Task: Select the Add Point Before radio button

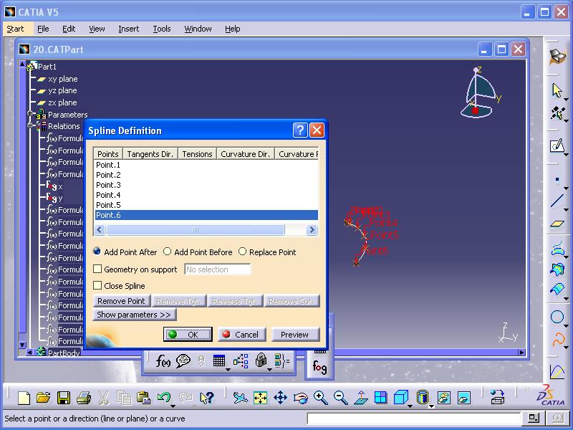Action: click(x=168, y=252)
